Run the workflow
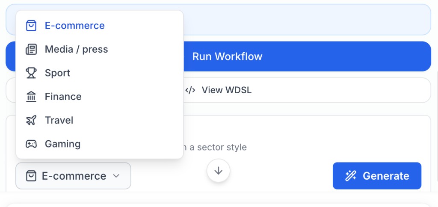The width and height of the screenshot is (438, 207). click(x=219, y=56)
